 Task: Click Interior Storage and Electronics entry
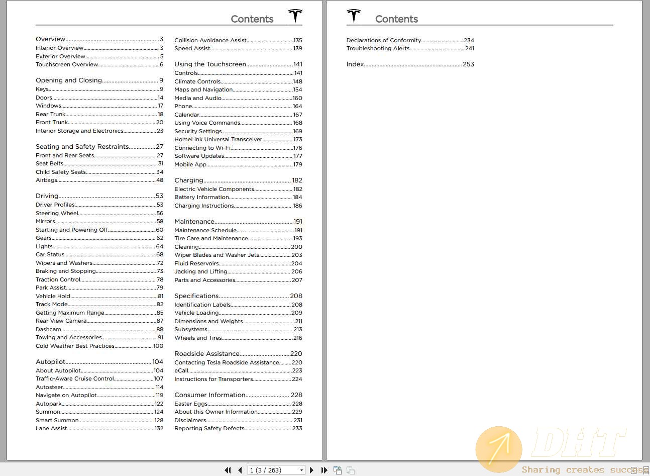point(99,131)
